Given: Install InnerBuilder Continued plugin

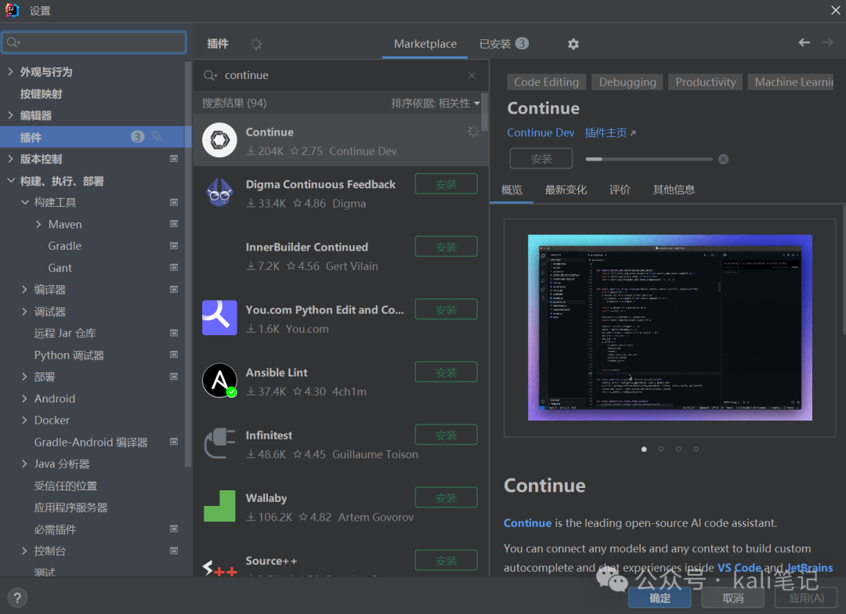Looking at the screenshot, I should (446, 247).
